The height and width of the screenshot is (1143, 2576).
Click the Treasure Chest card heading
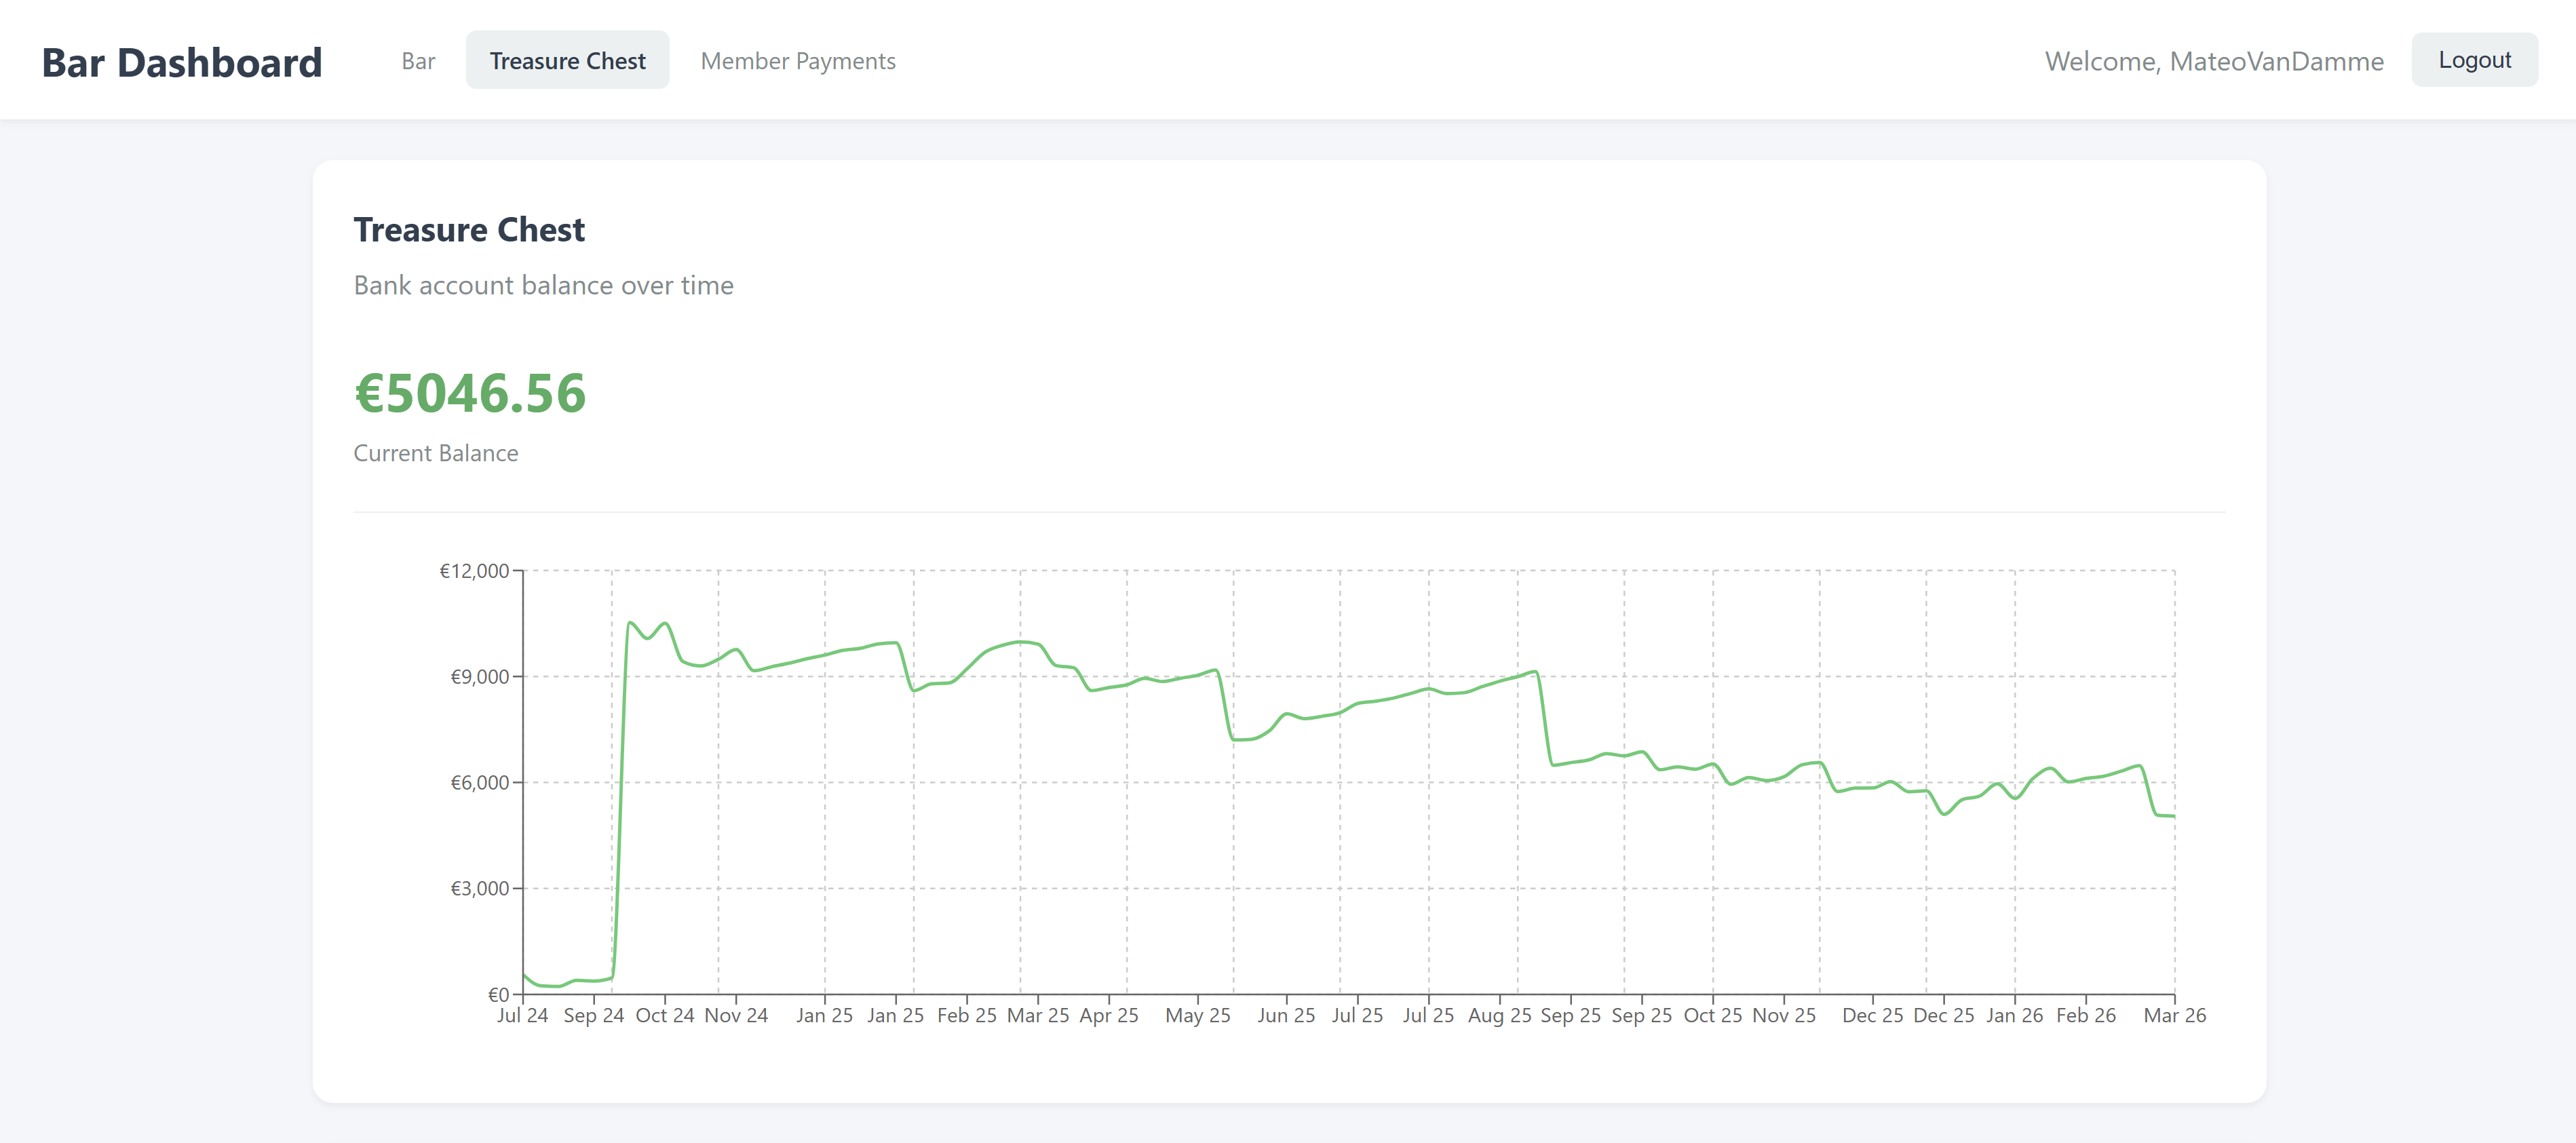(x=469, y=230)
